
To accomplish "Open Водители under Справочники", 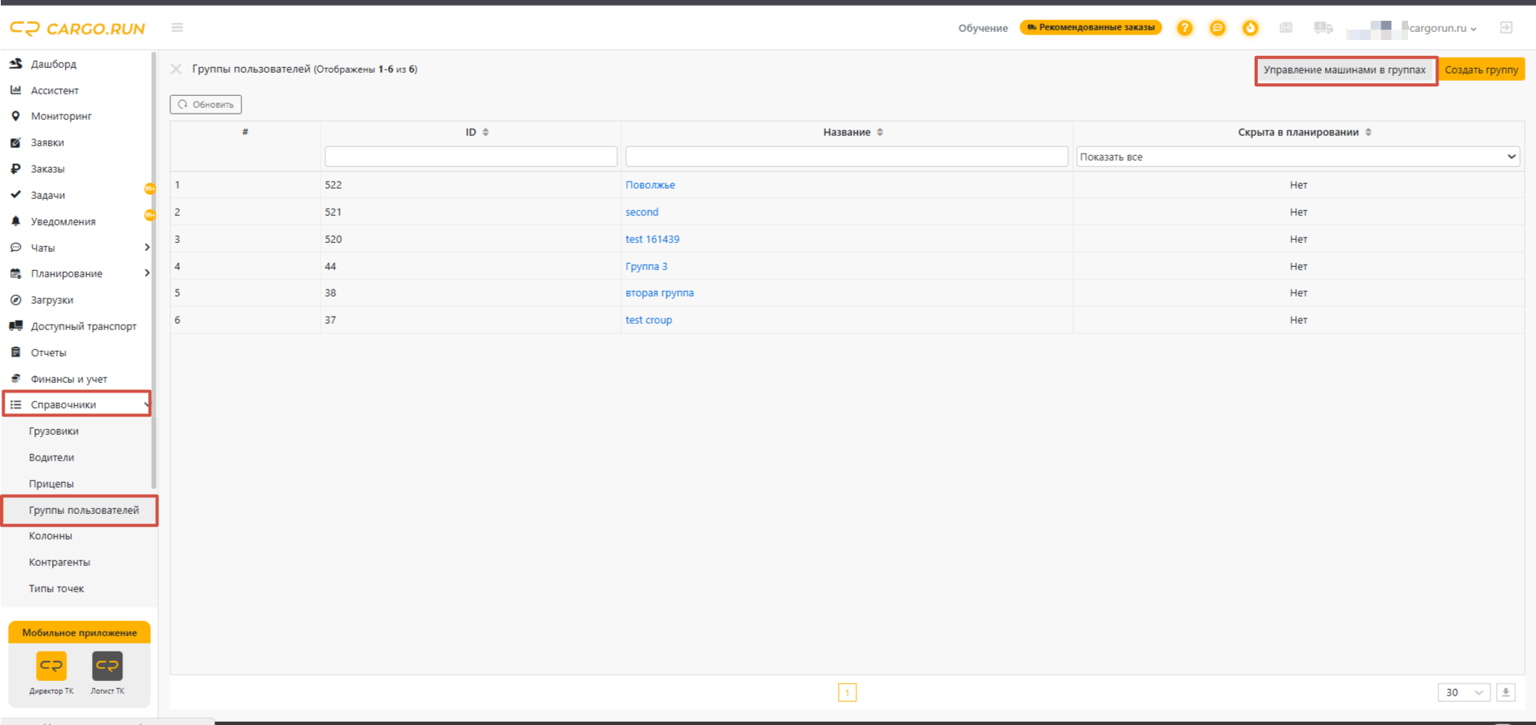I will 51,457.
